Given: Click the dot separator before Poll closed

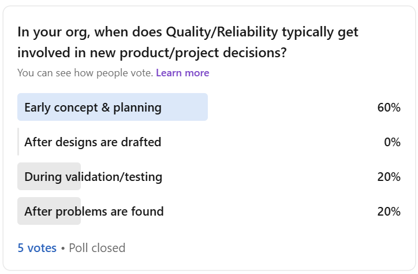Looking at the screenshot, I should 62,248.
